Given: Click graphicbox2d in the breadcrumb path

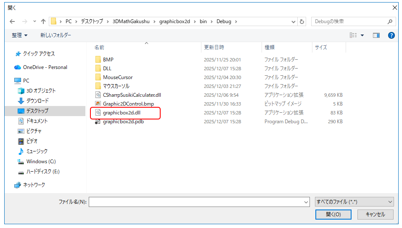Looking at the screenshot, I should pos(175,21).
